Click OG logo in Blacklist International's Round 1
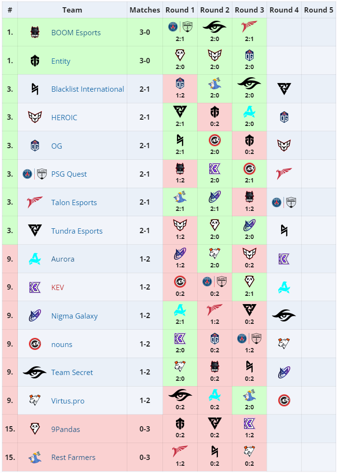 click(x=180, y=83)
